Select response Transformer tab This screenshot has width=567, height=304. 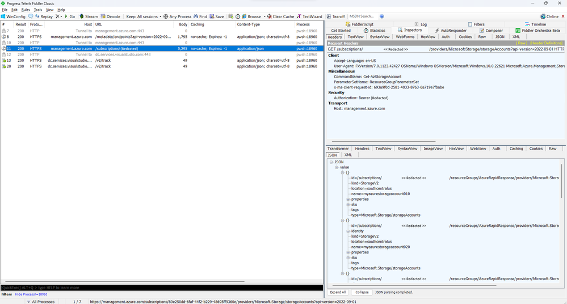[x=338, y=149]
